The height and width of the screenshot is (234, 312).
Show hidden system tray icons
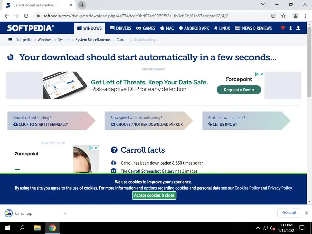tap(258, 228)
